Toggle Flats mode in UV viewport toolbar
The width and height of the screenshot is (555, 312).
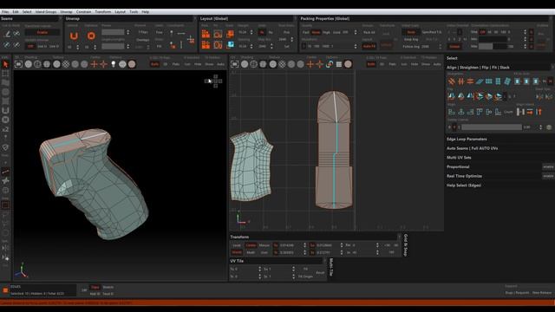tap(392, 64)
